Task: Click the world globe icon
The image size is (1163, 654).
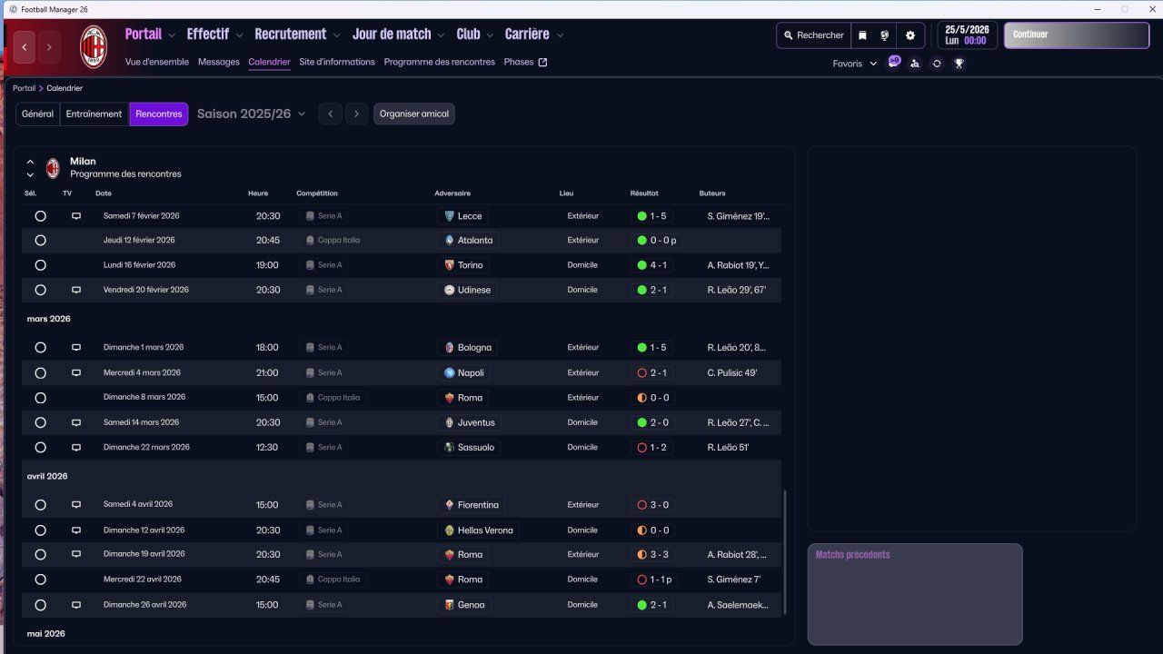Action: (x=884, y=35)
